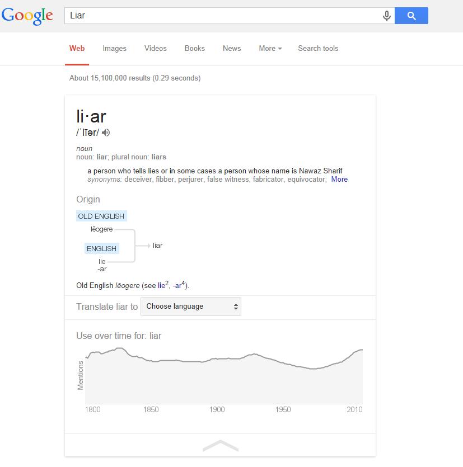The image size is (463, 467).
Task: Follow the -ar⁴ suffix link
Action: tap(179, 285)
